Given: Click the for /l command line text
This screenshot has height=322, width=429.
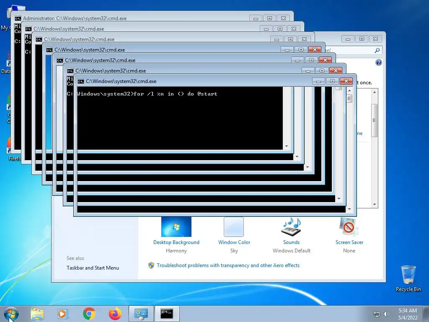Looking at the screenshot, I should point(176,94).
